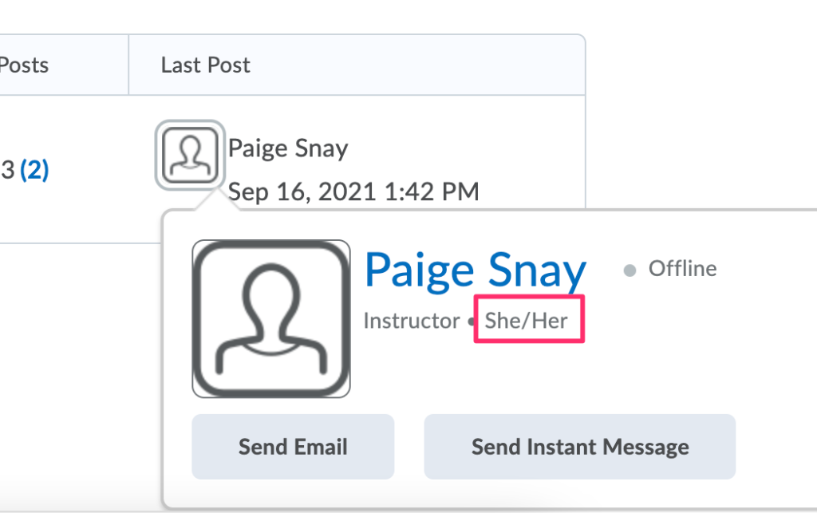The width and height of the screenshot is (817, 513).
Task: Click the Sep 16, 2021 1:42 PM timestamp
Action: click(x=353, y=191)
